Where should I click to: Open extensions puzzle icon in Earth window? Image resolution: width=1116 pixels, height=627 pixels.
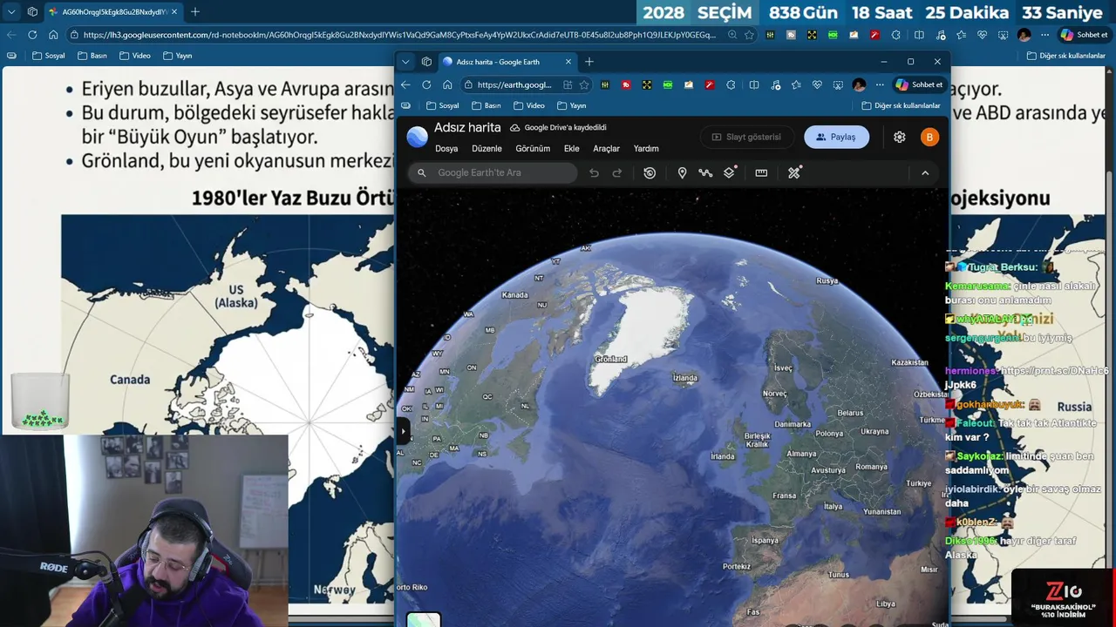point(731,84)
